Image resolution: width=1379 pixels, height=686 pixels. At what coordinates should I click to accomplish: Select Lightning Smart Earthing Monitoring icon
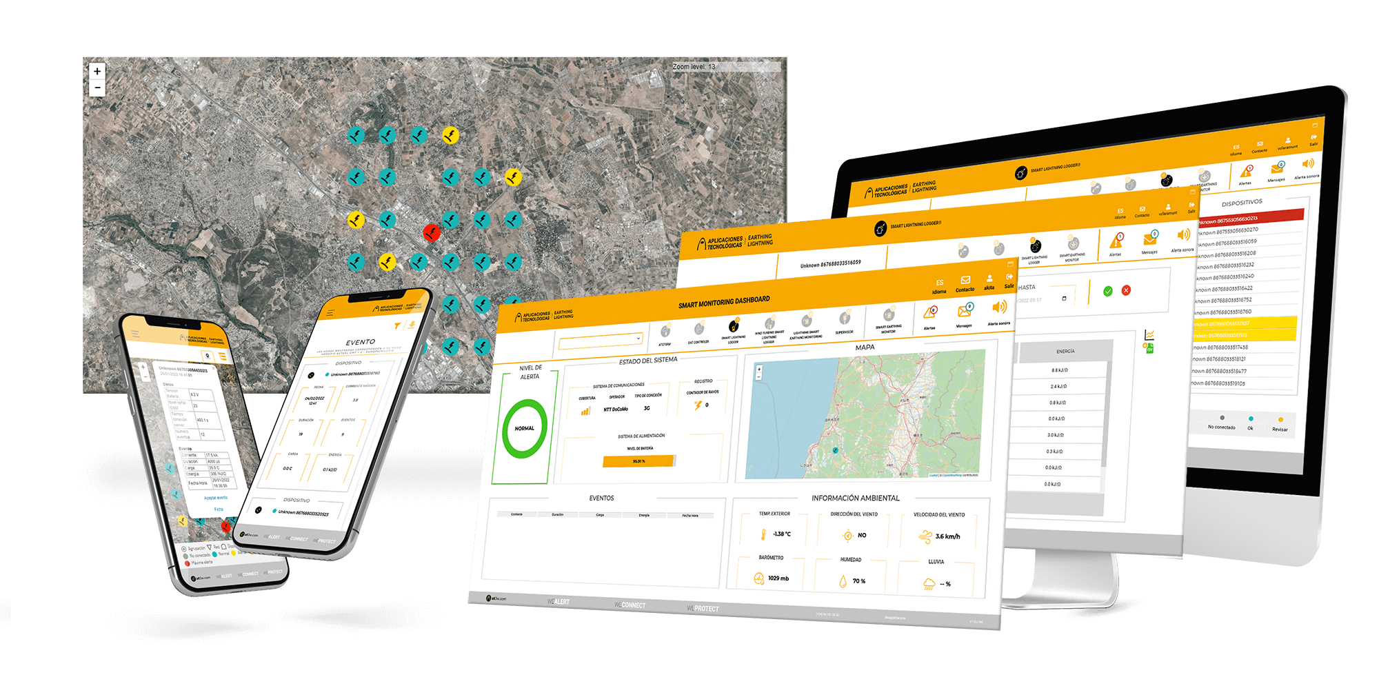coord(806,321)
